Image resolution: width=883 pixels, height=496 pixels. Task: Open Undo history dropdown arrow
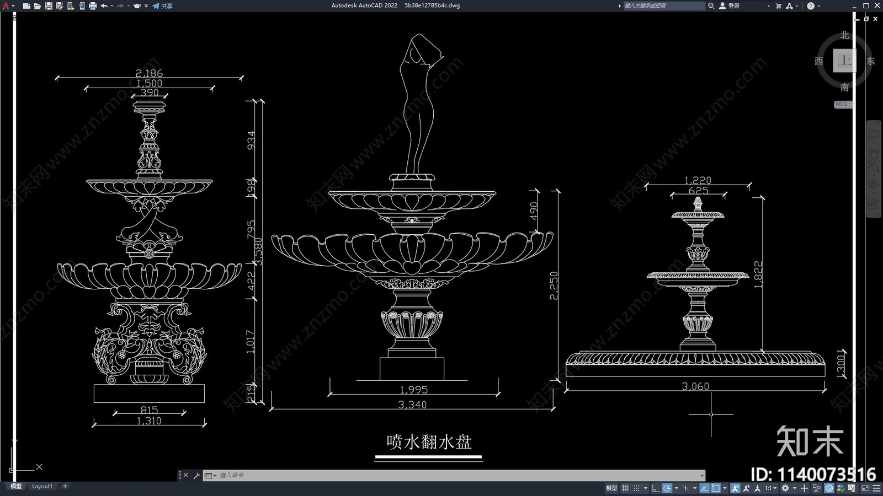coord(111,6)
